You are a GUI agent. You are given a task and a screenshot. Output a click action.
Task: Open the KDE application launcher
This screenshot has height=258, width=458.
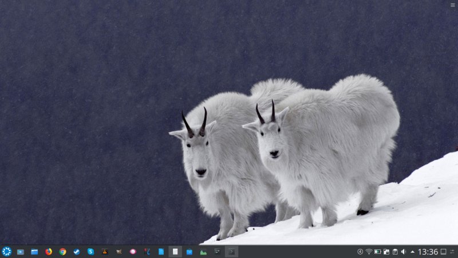[x=7, y=252]
